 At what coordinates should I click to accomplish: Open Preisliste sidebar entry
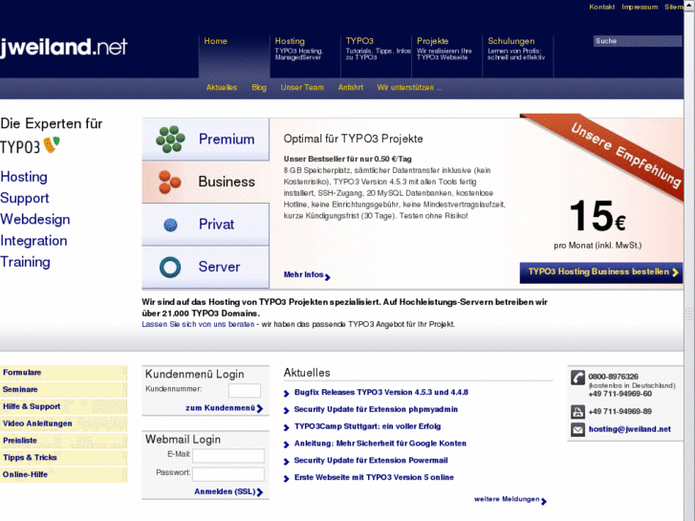click(x=63, y=441)
